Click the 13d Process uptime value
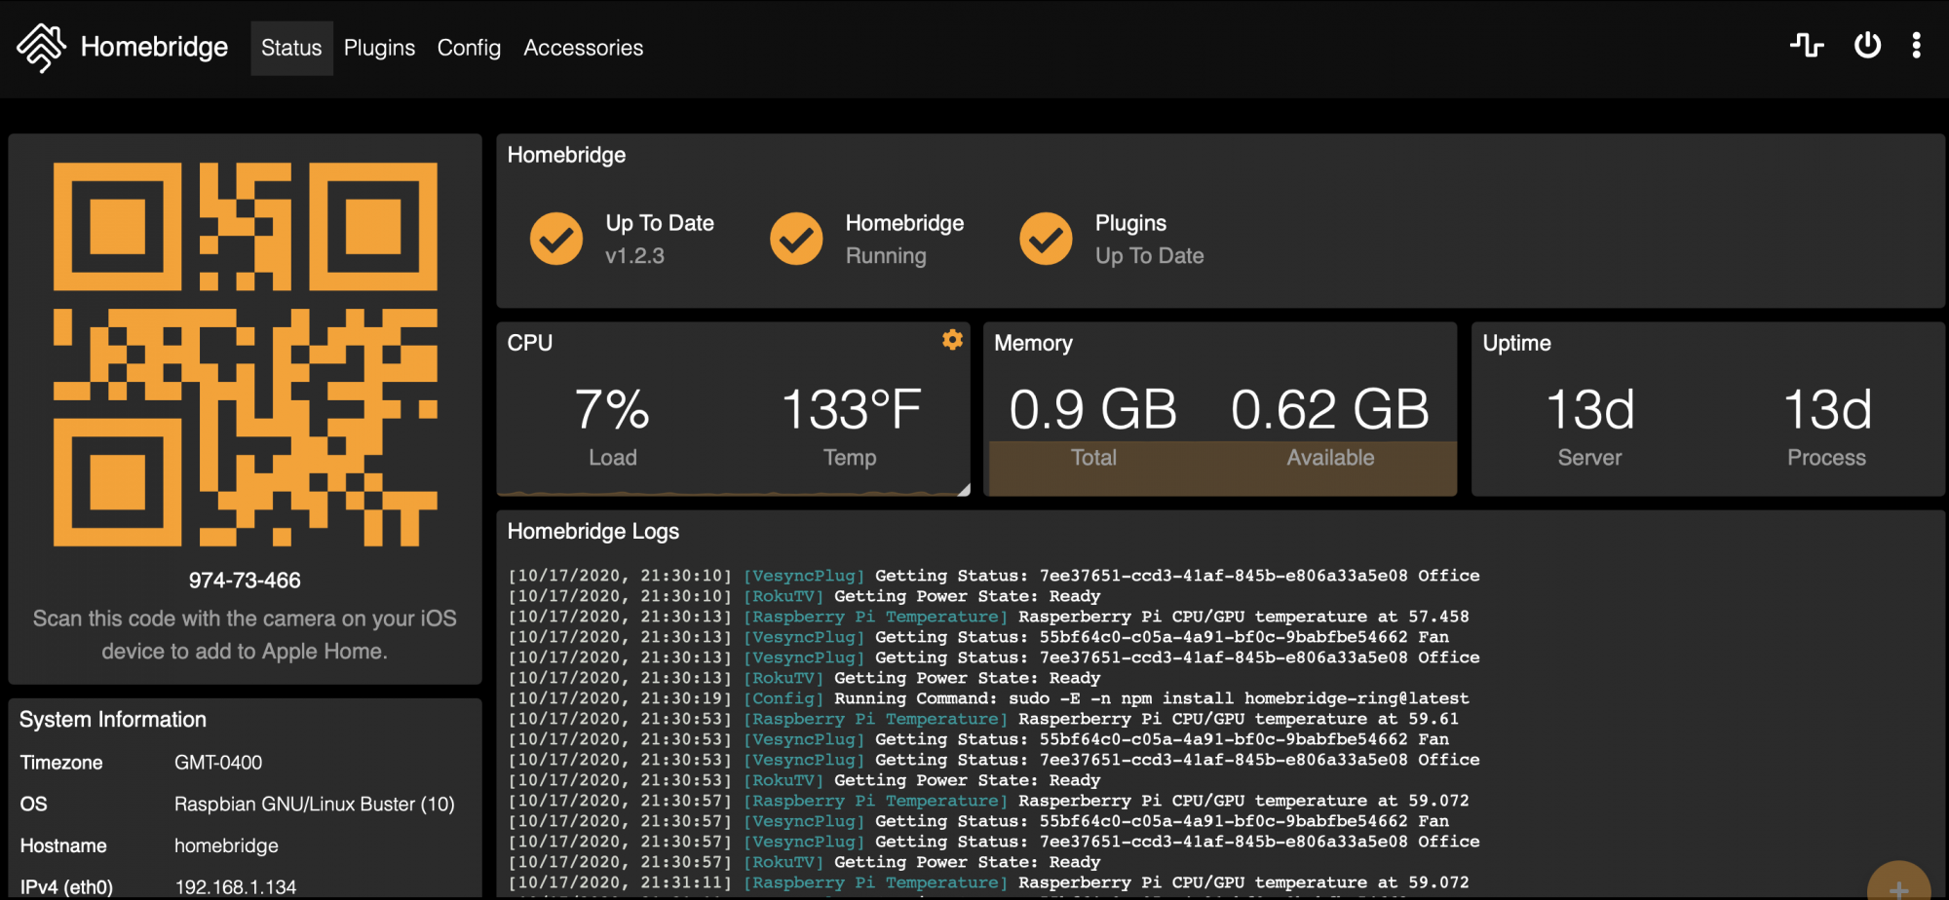Screen dimensions: 1949x900 coord(1827,409)
